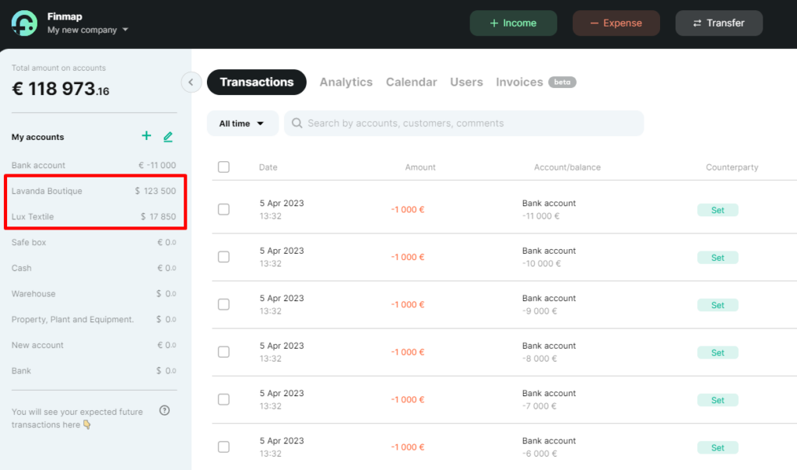Screen dimensions: 797x470
Task: Create a Transfer between accounts
Action: [718, 23]
